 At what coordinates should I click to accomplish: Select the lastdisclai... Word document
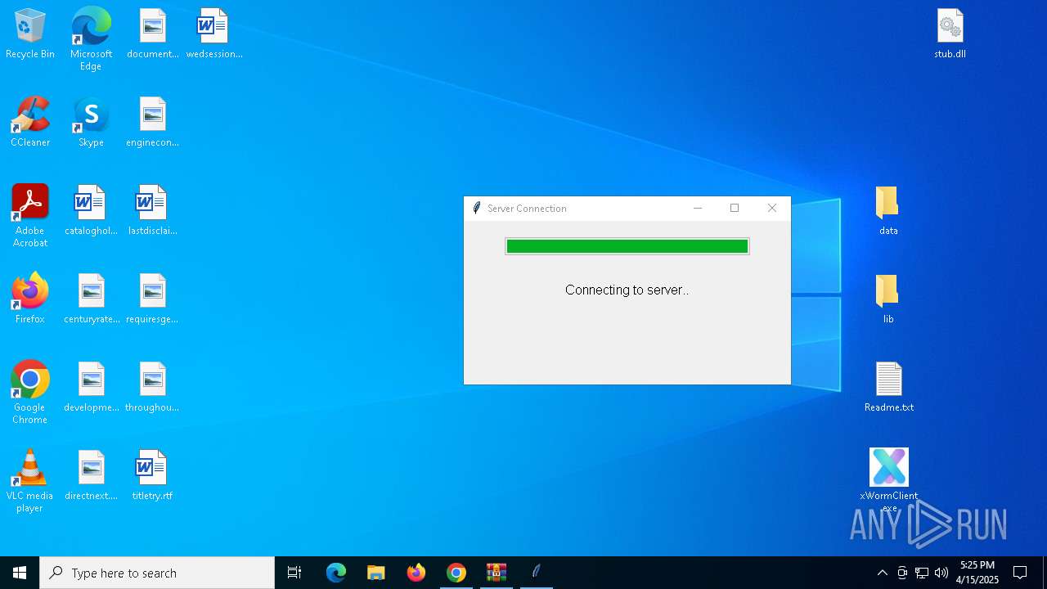[x=152, y=210]
